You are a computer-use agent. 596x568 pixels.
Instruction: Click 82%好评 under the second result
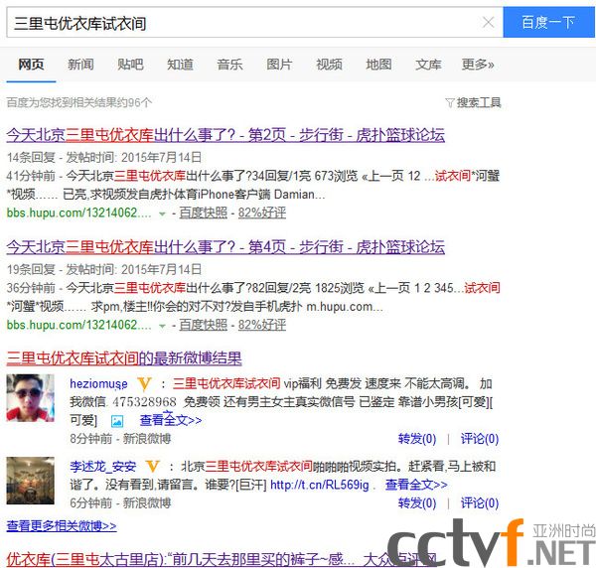pyautogui.click(x=262, y=325)
